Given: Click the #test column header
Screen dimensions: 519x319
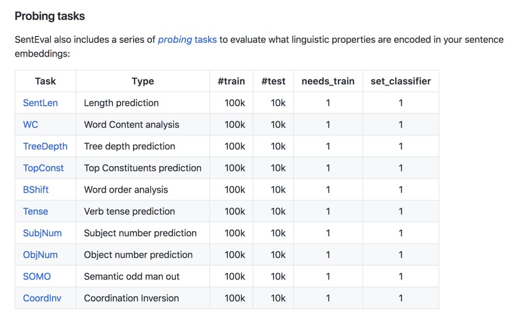Looking at the screenshot, I should click(x=273, y=81).
